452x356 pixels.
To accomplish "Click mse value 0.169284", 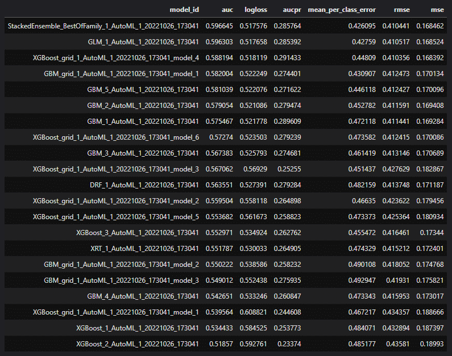I will [x=430, y=122].
